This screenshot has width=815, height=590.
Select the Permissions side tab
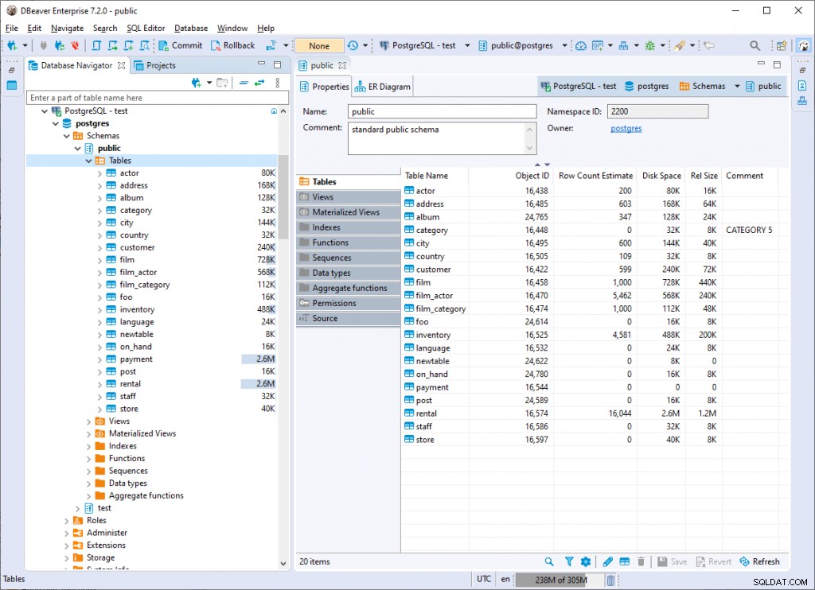coord(349,303)
